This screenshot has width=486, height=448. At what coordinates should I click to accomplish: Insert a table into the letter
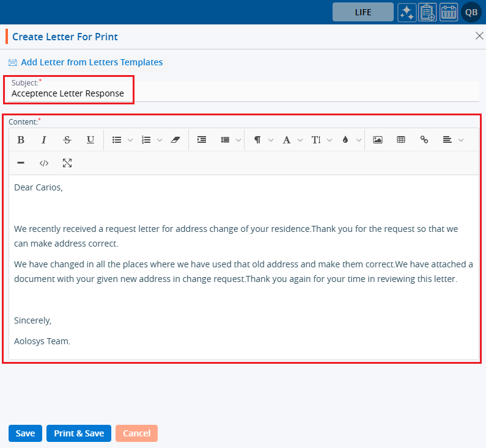point(401,140)
